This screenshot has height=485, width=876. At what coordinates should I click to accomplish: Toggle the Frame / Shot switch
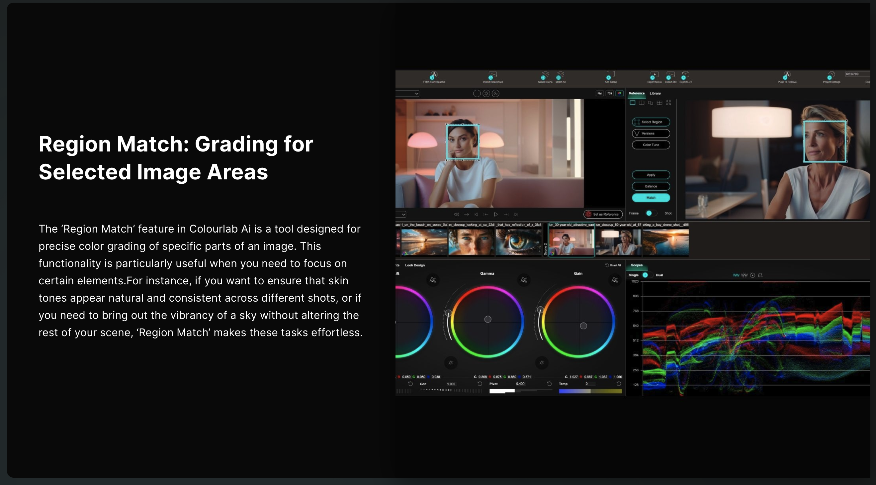pyautogui.click(x=651, y=213)
